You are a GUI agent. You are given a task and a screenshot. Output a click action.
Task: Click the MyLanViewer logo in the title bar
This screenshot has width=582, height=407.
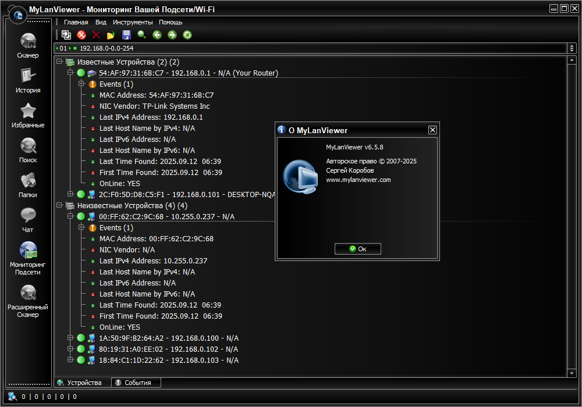point(18,15)
